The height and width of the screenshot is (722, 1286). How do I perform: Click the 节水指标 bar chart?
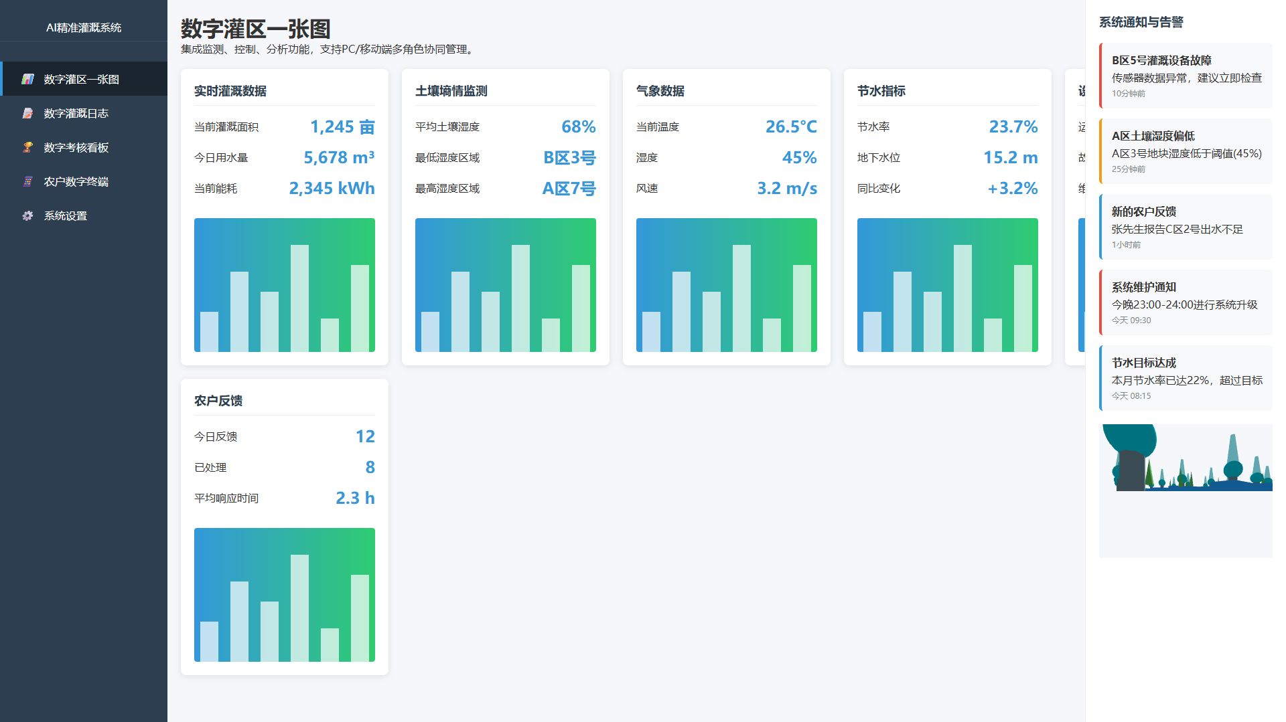[948, 285]
